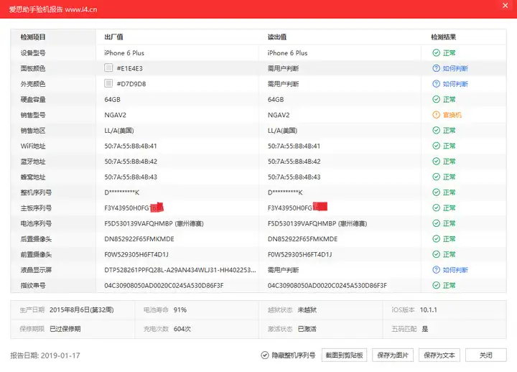517x372 pixels.
Task: Click the read fingerprint serial 04C30908050AD0020C0245A530D86F3F
Action: tap(327, 286)
